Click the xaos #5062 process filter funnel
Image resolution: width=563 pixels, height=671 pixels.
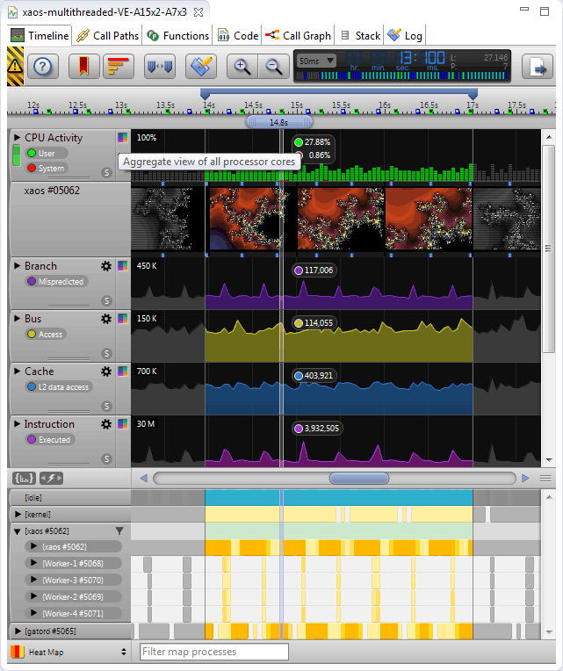[x=120, y=531]
